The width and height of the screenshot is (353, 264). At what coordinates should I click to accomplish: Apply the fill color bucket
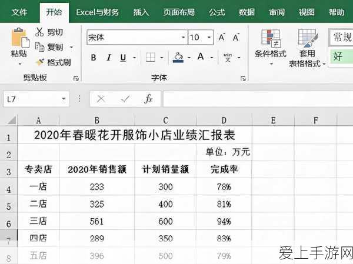(178, 58)
